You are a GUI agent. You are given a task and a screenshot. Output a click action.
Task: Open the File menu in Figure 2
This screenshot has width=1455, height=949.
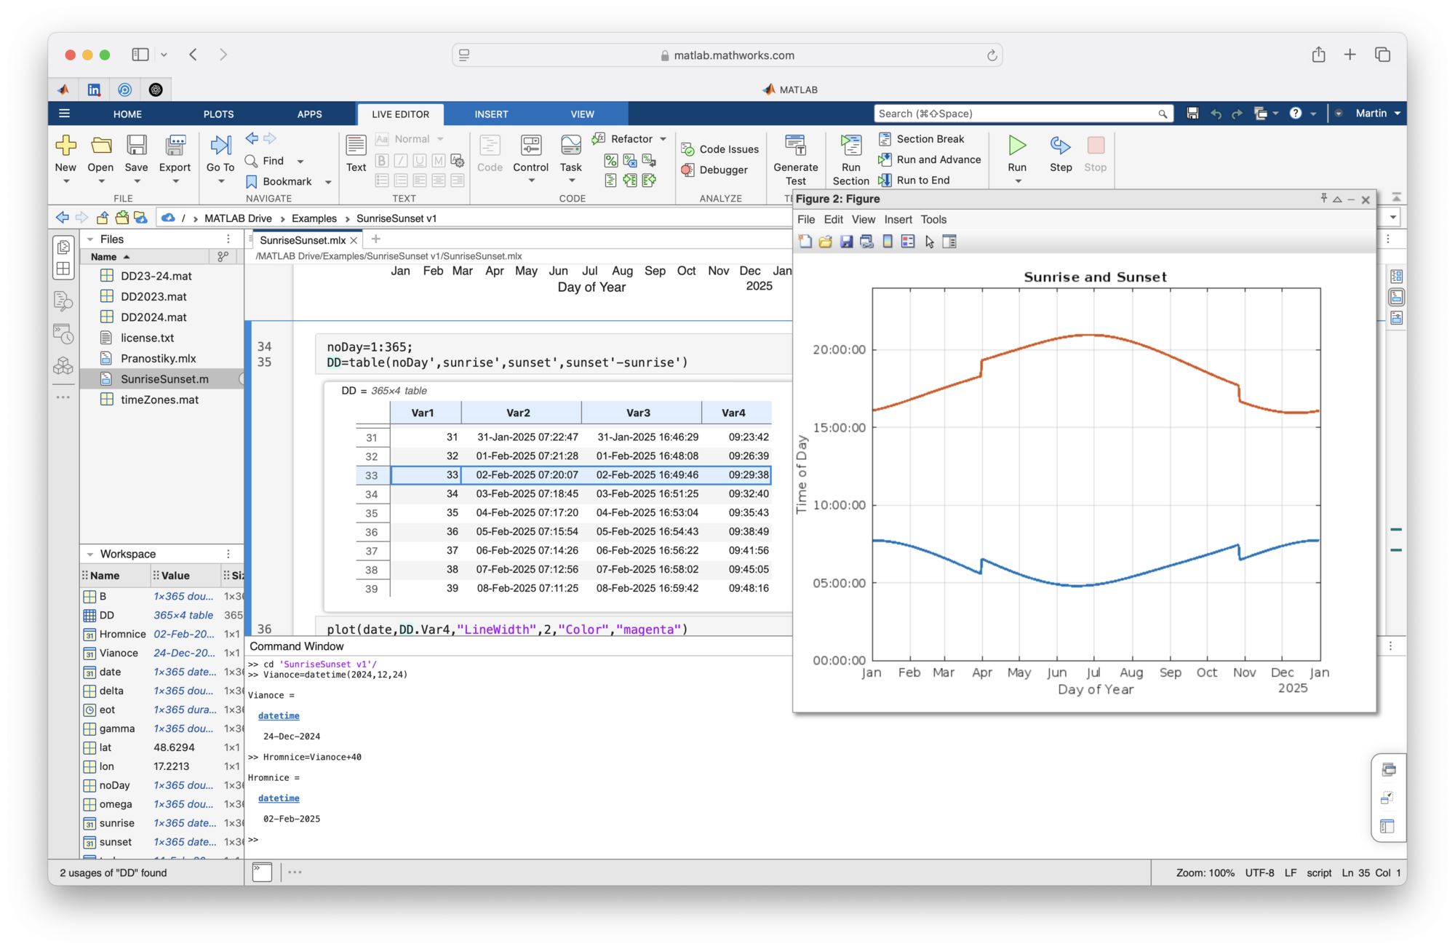coord(806,220)
